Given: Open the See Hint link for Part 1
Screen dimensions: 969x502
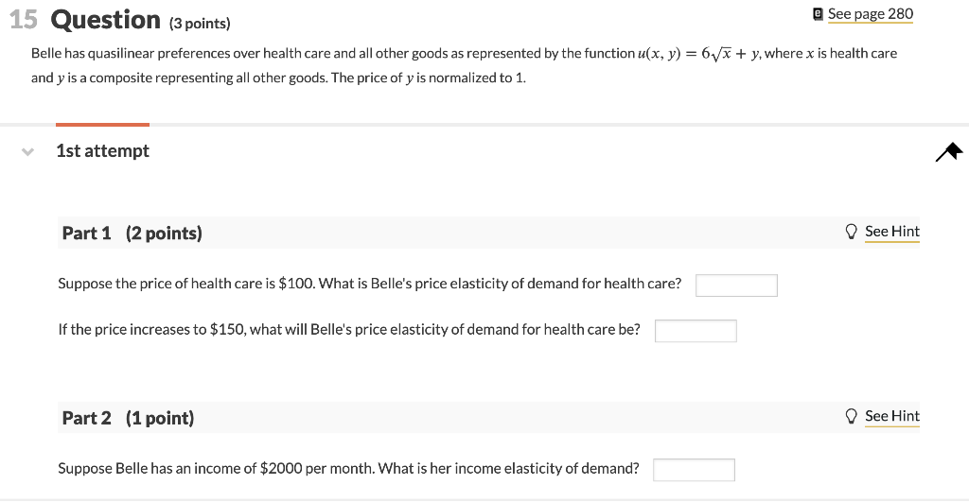Looking at the screenshot, I should coord(891,232).
